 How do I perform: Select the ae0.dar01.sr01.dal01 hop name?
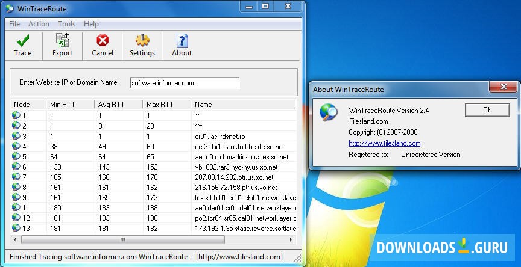pos(245,208)
